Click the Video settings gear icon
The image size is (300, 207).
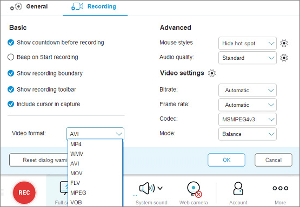coord(212,73)
